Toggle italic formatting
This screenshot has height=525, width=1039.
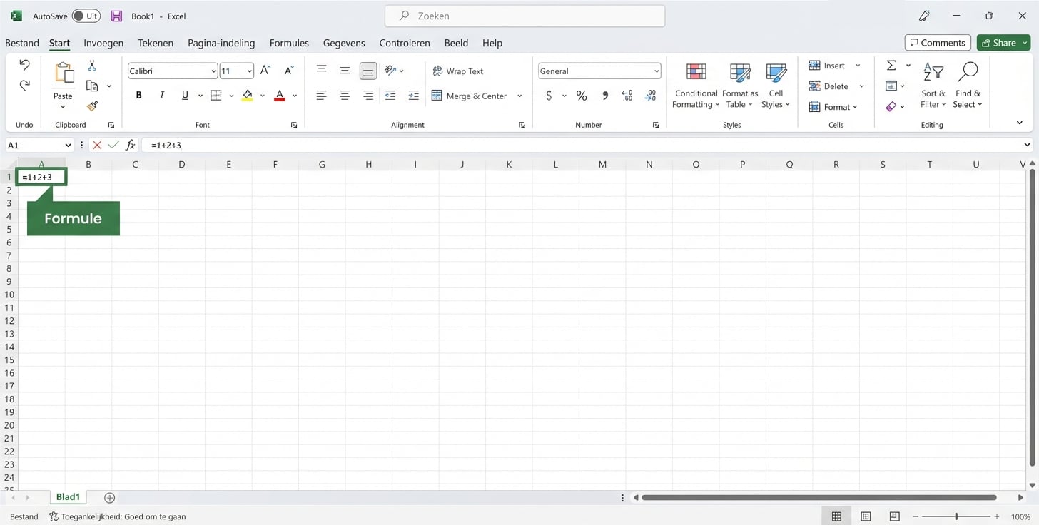161,95
